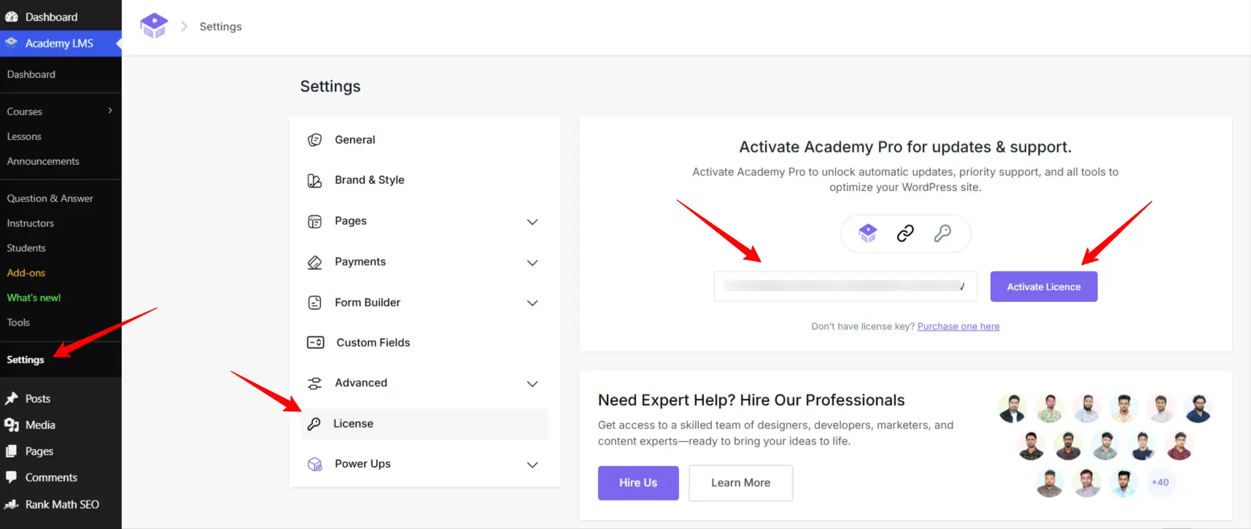Expand the Pages settings section chevron

tap(532, 222)
